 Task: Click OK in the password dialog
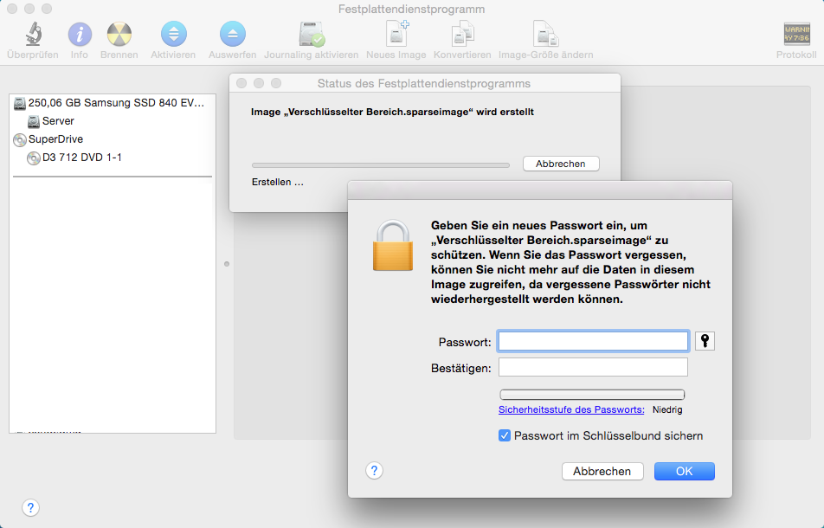684,471
